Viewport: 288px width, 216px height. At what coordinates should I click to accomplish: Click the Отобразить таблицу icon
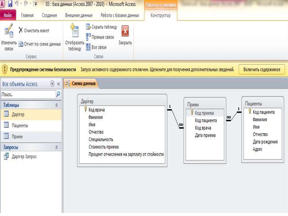pos(75,31)
